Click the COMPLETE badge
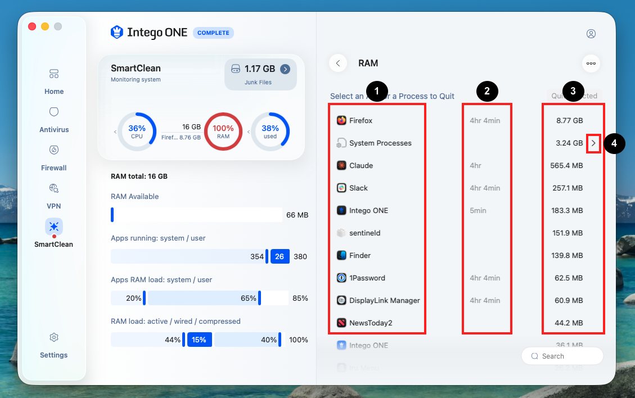The image size is (635, 398). pos(213,33)
